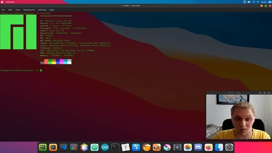Click the blue icon right of the clock
This screenshot has height=153, width=272.
tap(270, 2)
